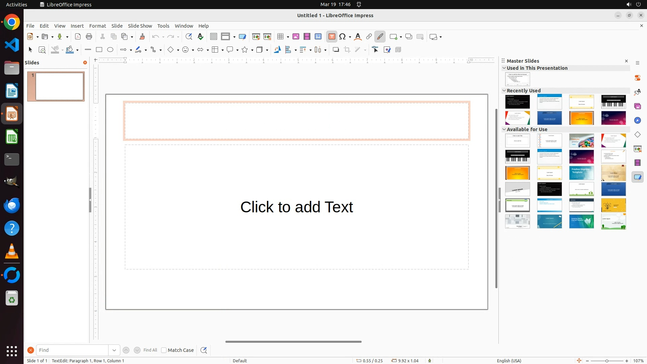This screenshot has height=364, width=647.
Task: Select the Ellipse drawing tool
Action: (x=110, y=50)
